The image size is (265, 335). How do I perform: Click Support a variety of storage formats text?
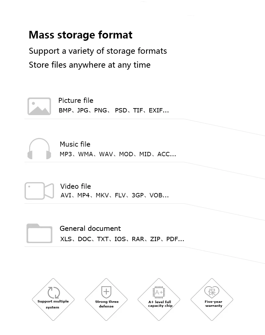(x=98, y=51)
